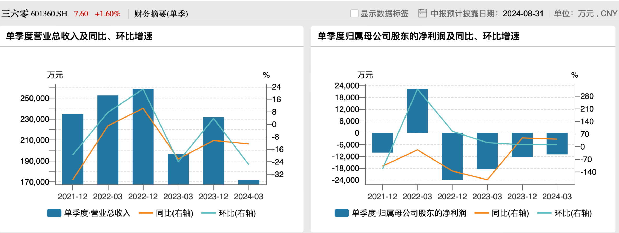
Task: Click profit chart x-axis label 2023-03
Action: (x=487, y=197)
